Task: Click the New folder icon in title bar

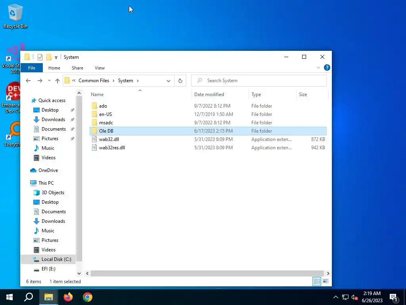Action: coord(49,57)
